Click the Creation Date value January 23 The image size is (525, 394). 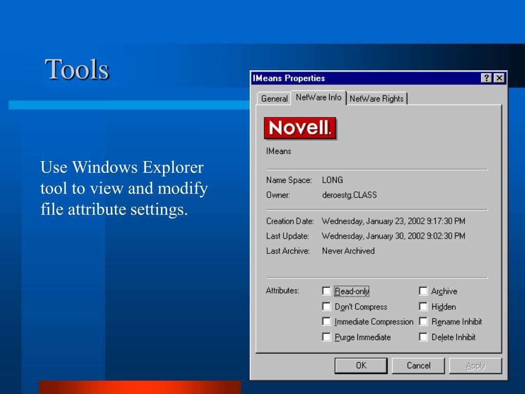point(393,221)
